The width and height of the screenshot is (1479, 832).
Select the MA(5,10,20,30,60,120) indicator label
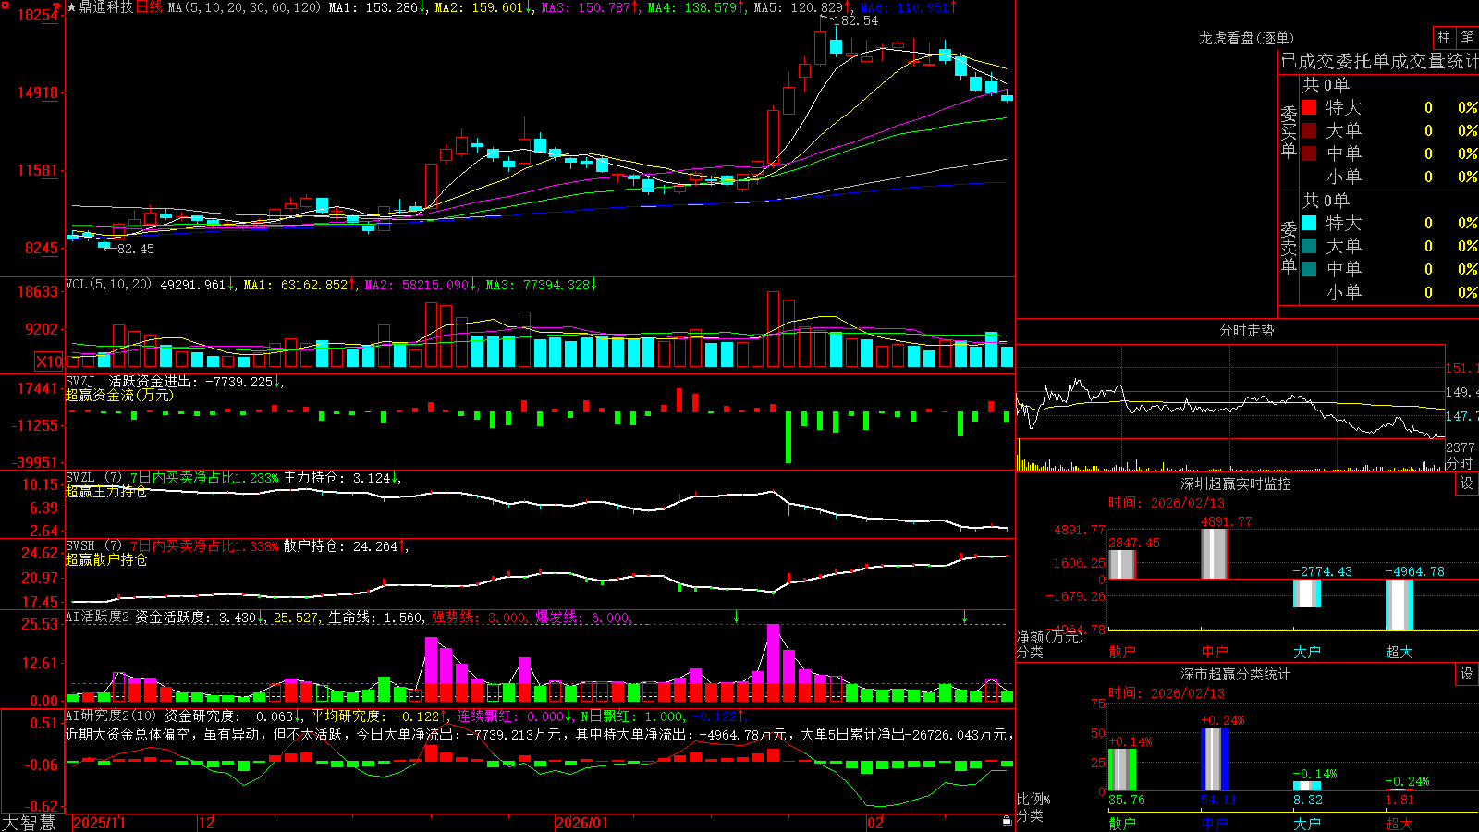[x=244, y=7]
